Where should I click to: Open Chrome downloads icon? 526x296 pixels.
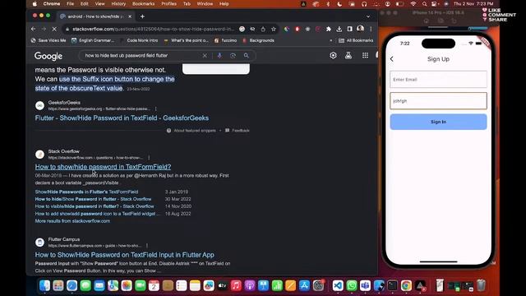(339, 30)
